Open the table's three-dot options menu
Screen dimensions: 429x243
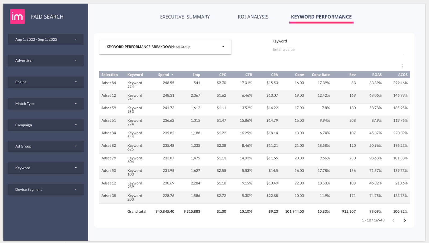(x=402, y=66)
